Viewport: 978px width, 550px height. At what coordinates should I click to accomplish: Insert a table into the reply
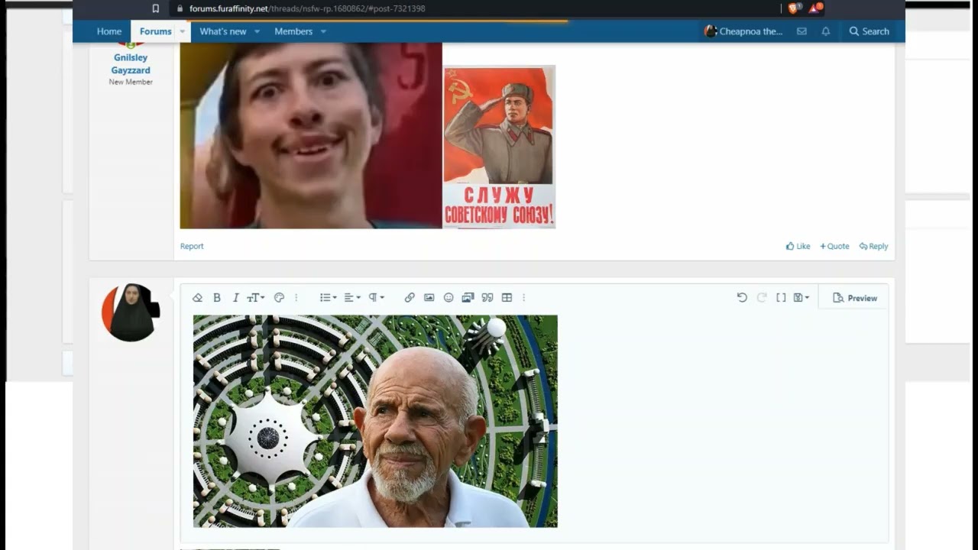pyautogui.click(x=507, y=298)
